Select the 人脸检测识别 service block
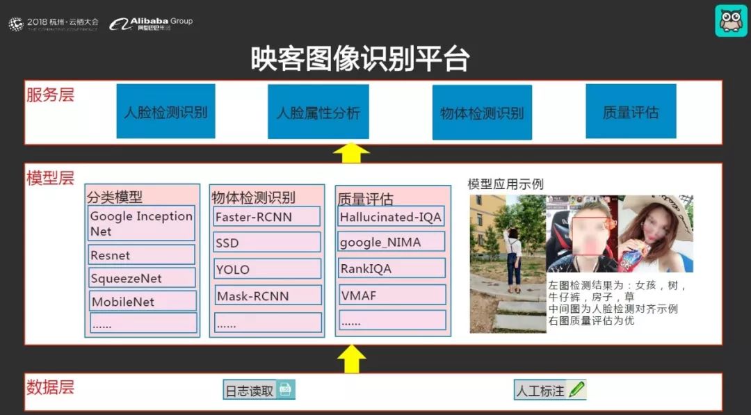The image size is (751, 415). pyautogui.click(x=165, y=112)
